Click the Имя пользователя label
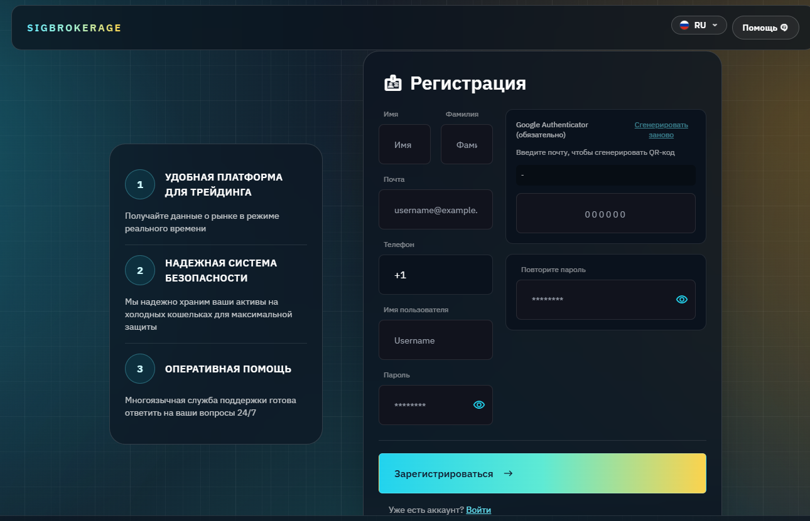810x521 pixels. [x=416, y=310]
